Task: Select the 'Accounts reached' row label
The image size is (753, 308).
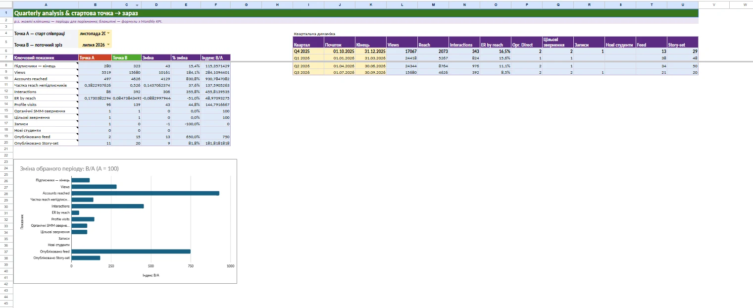Action: click(46, 79)
